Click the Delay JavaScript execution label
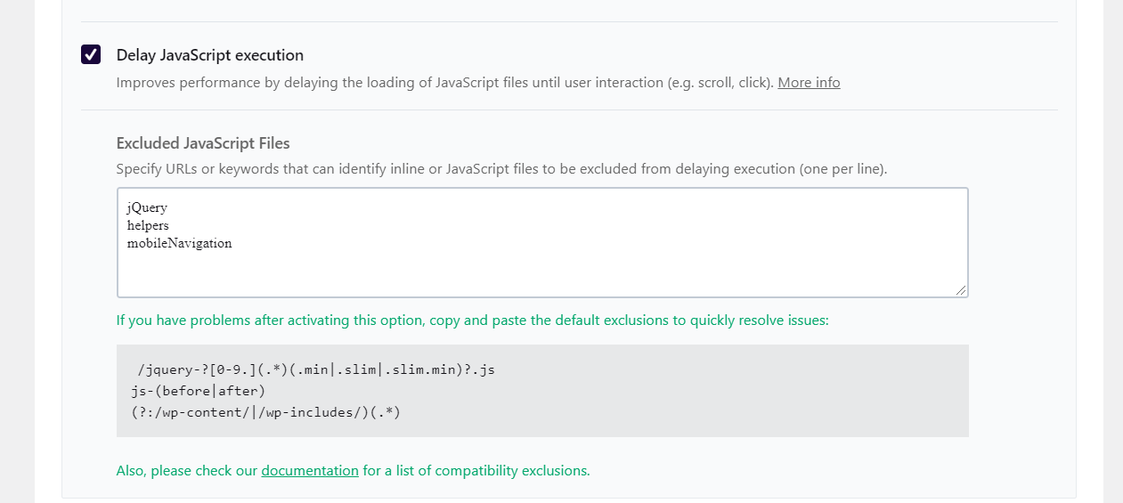The width and height of the screenshot is (1123, 503). point(209,55)
